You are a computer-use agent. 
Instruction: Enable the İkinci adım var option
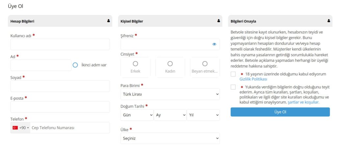pos(75,65)
